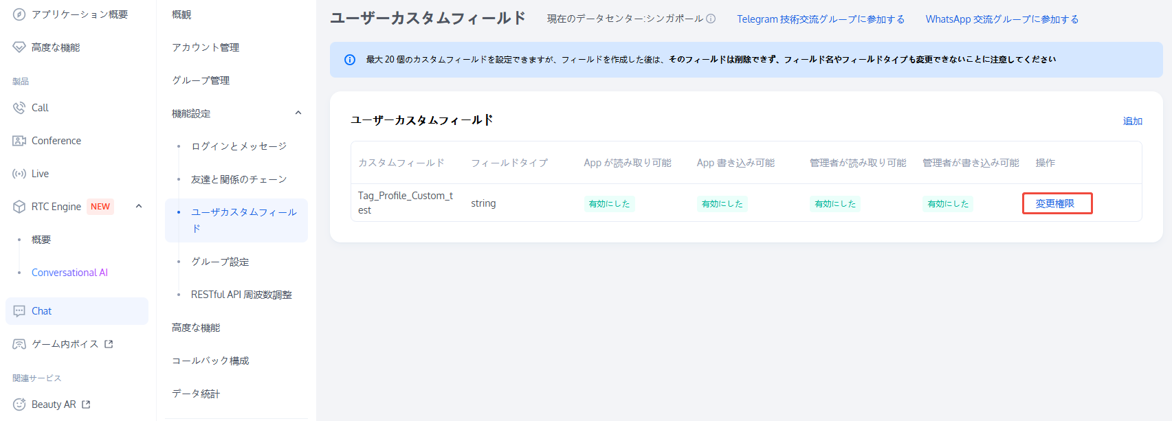1172x421 pixels.
Task: Collapse the RTC Engine section chevron
Action: [x=139, y=206]
